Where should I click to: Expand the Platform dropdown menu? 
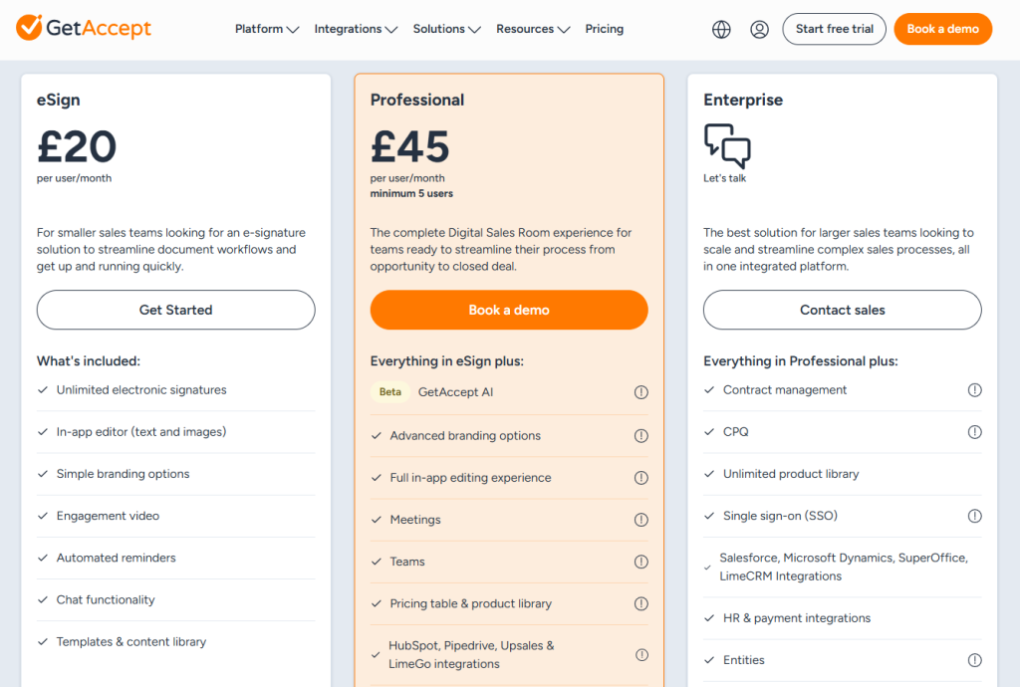pyautogui.click(x=267, y=29)
